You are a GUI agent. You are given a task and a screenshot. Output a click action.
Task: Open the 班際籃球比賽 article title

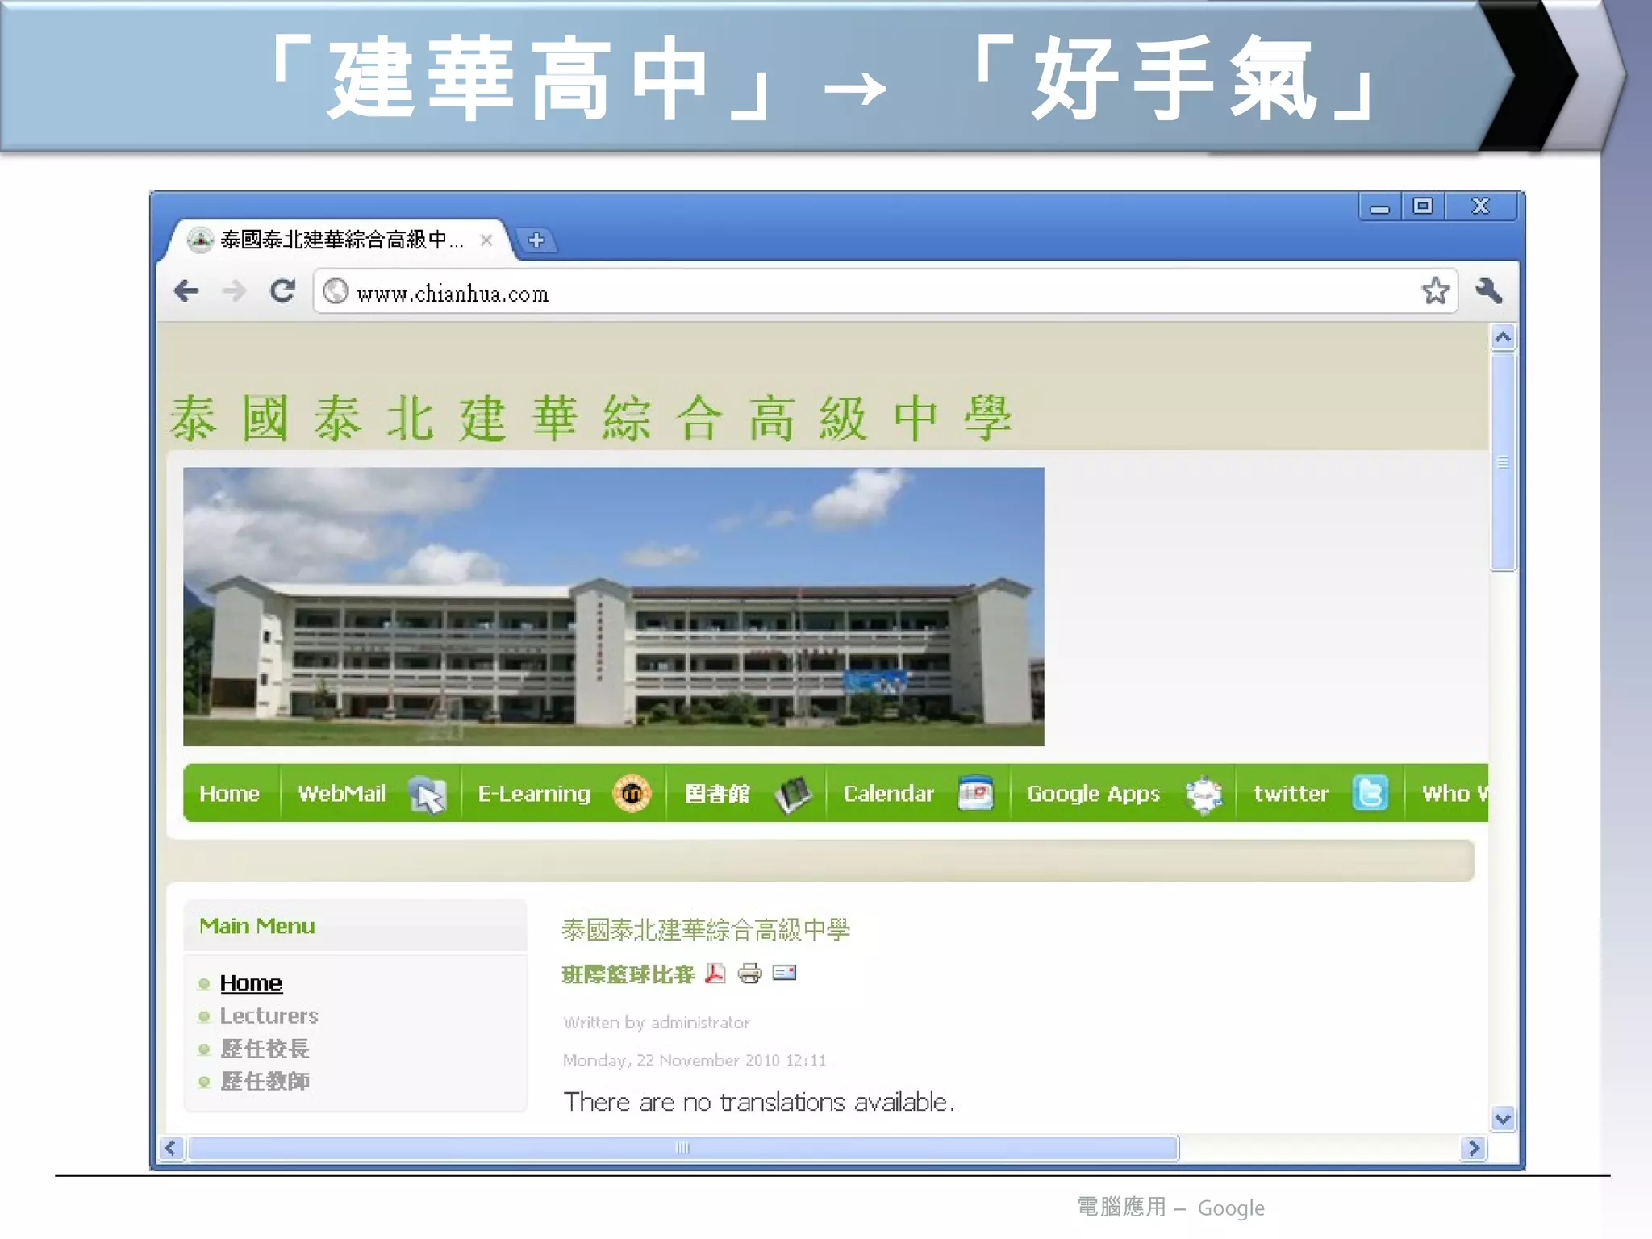click(628, 974)
